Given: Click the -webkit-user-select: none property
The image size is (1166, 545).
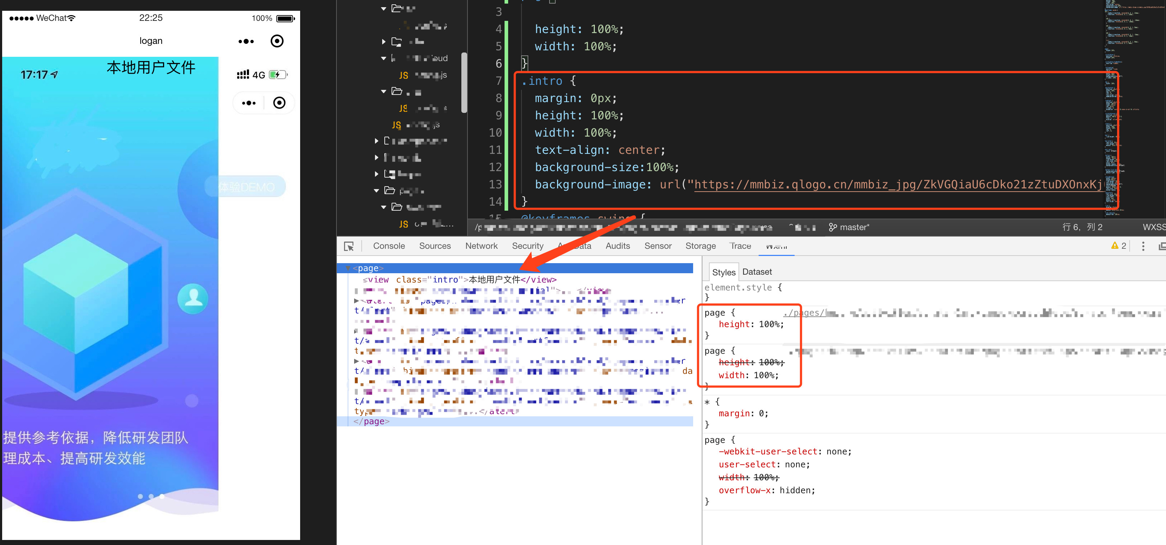Looking at the screenshot, I should (785, 452).
